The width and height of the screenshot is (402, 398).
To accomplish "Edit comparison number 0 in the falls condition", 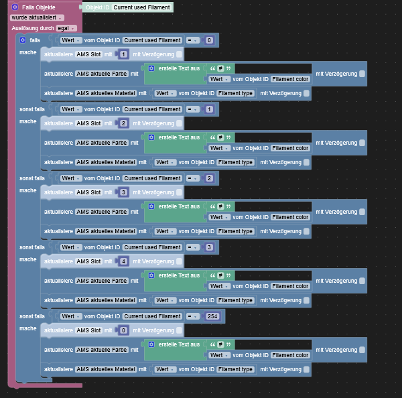I will (209, 40).
